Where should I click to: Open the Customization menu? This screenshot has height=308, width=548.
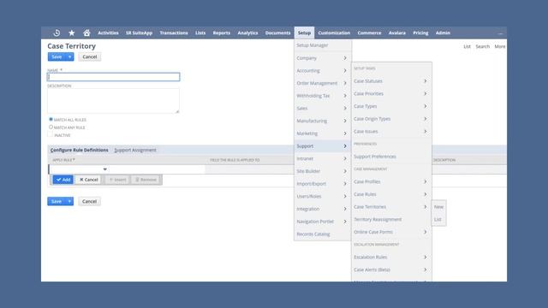pyautogui.click(x=334, y=33)
